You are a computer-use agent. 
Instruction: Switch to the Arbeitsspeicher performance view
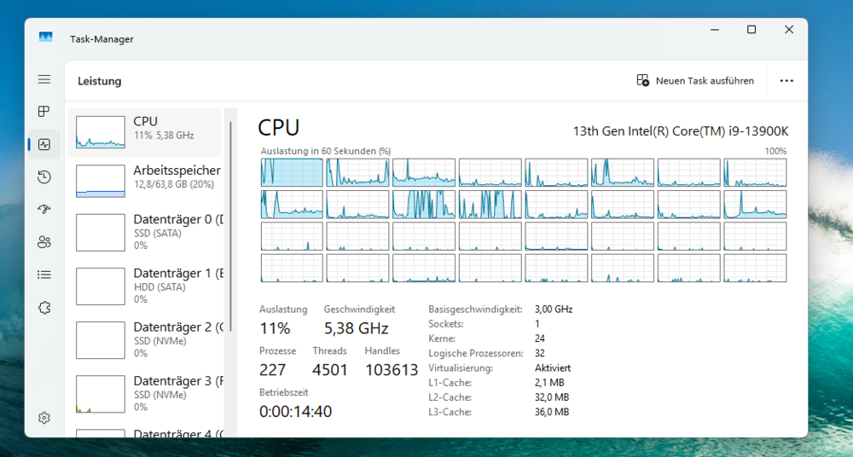tap(145, 179)
